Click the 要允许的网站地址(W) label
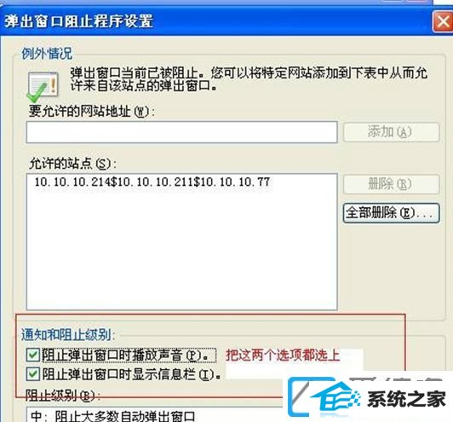 (x=92, y=112)
